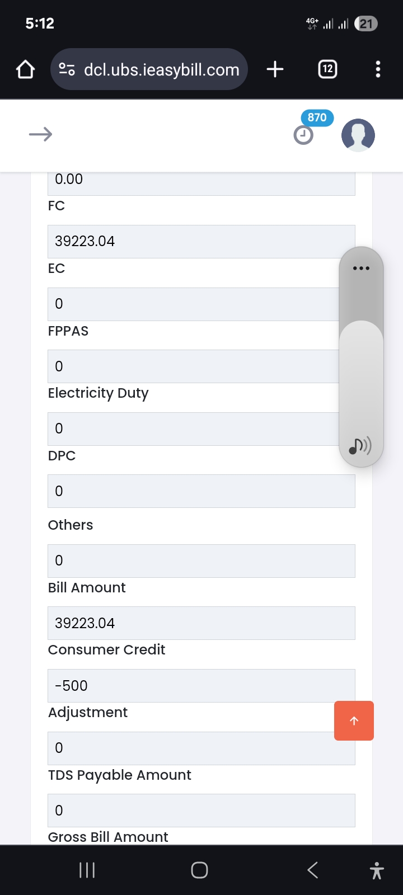Open the tab switcher showing 12 tabs
403x895 pixels.
point(327,69)
